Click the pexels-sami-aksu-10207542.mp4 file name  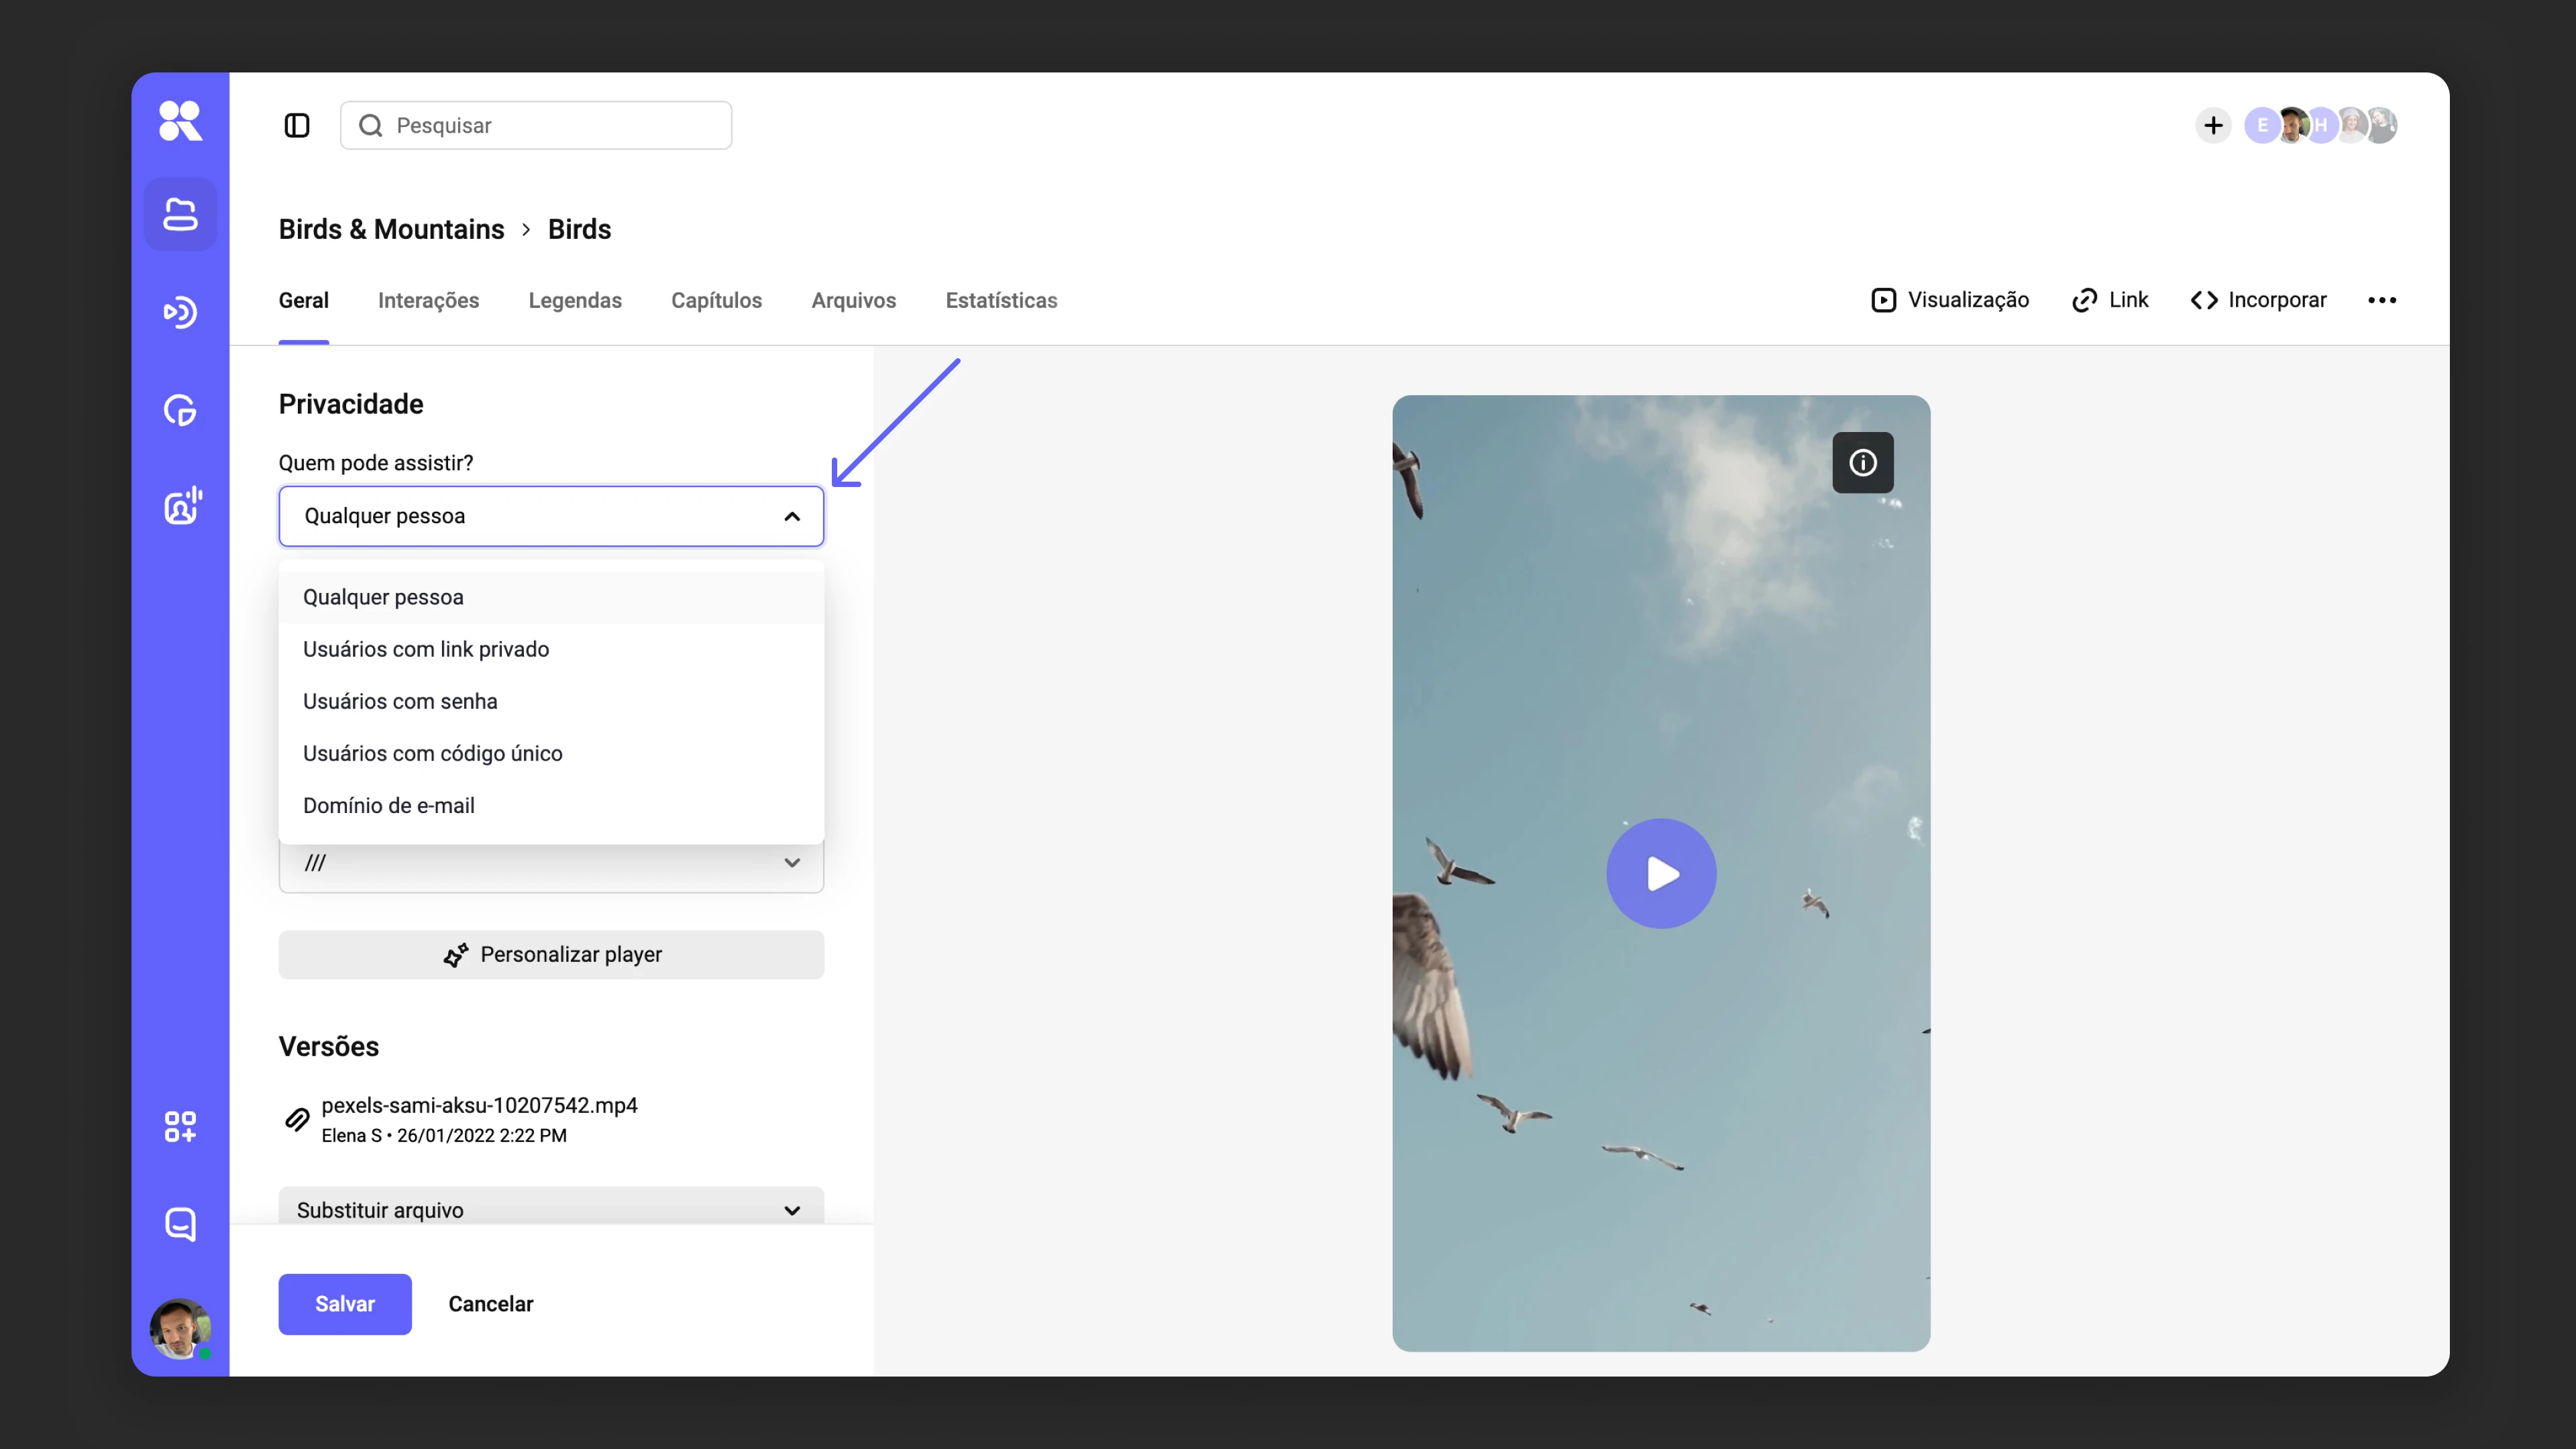[479, 1105]
